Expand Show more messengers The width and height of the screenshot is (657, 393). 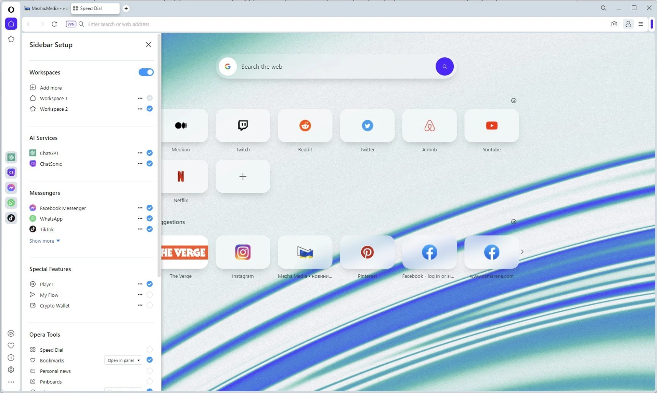pos(44,241)
